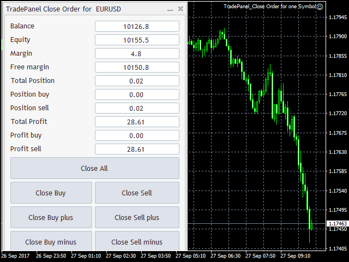
Task: Click the current price label 1.17463
Action: point(337,224)
